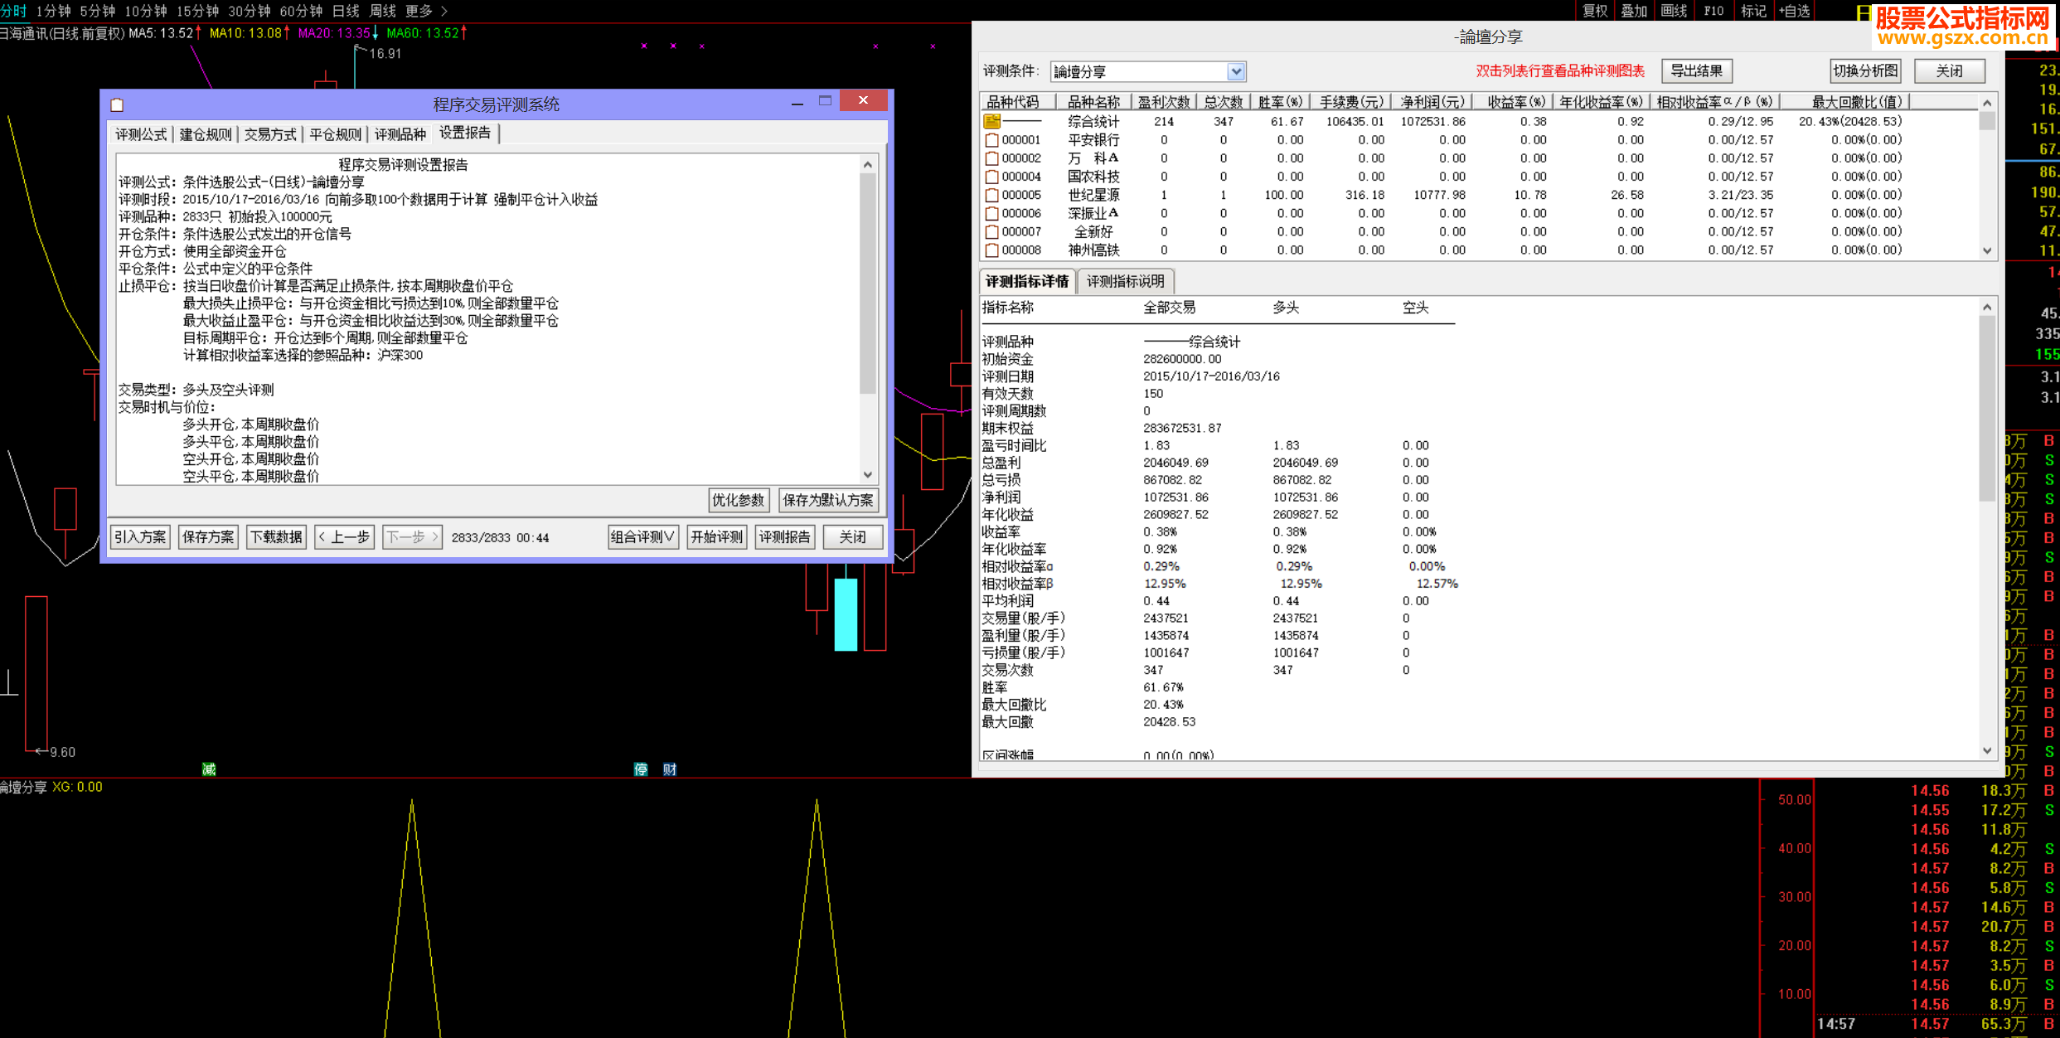Click 关闭 in the results panel
This screenshot has height=1038, width=2060.
pos(1950,71)
